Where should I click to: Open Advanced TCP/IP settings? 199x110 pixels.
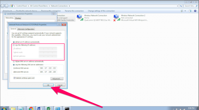pyautogui.click(x=57, y=79)
